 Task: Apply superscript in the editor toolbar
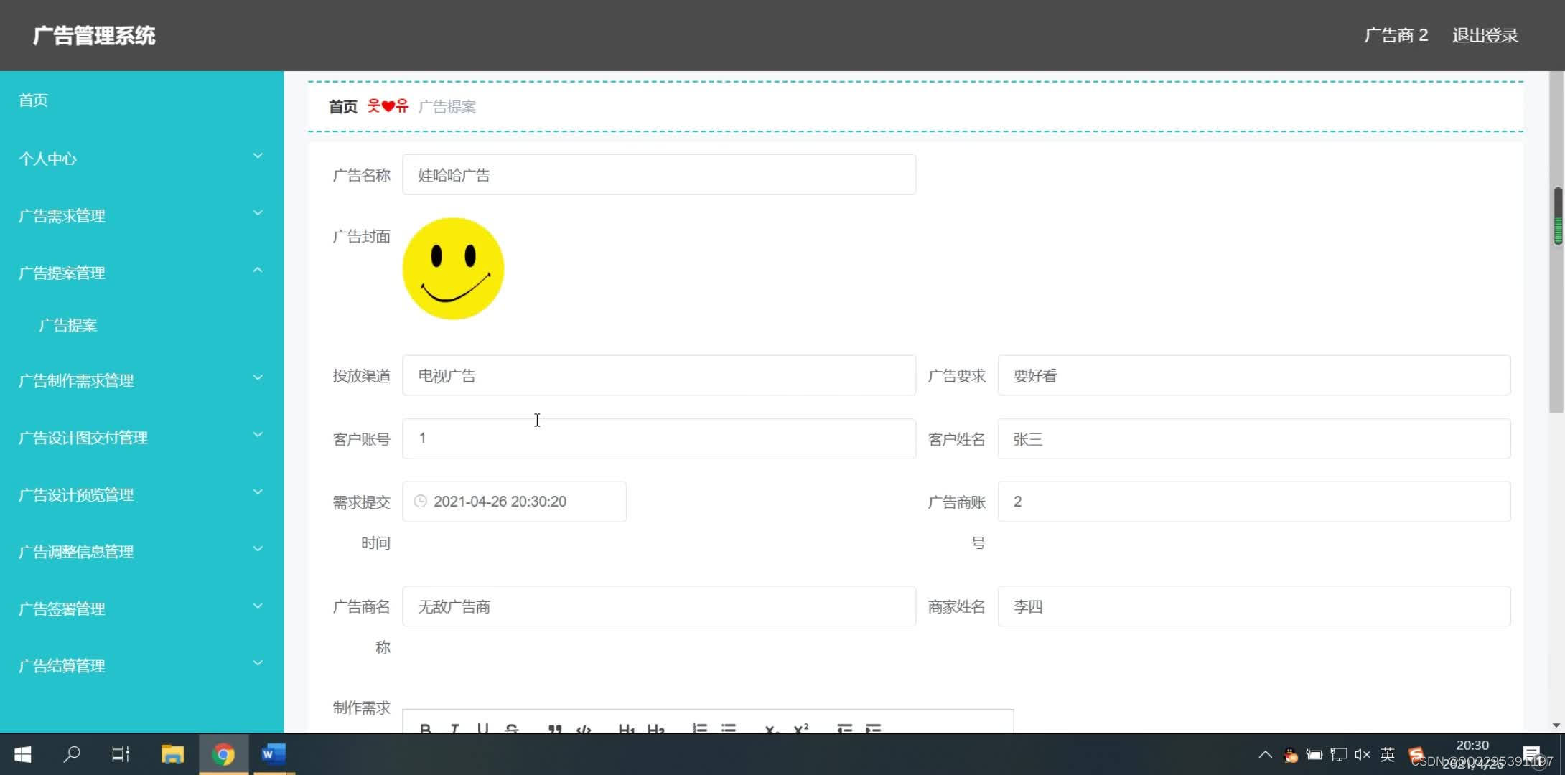(801, 728)
